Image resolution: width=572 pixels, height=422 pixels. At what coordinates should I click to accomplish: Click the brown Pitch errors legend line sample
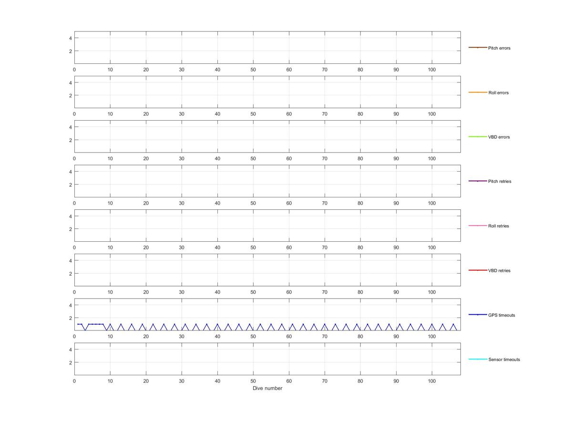point(478,48)
